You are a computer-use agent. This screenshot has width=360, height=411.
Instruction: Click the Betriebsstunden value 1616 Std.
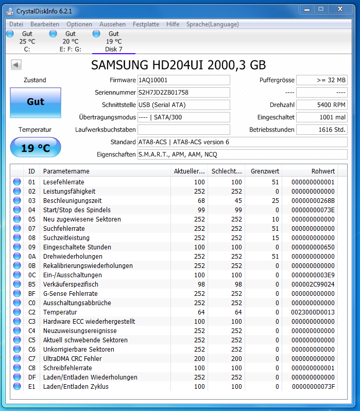click(322, 130)
